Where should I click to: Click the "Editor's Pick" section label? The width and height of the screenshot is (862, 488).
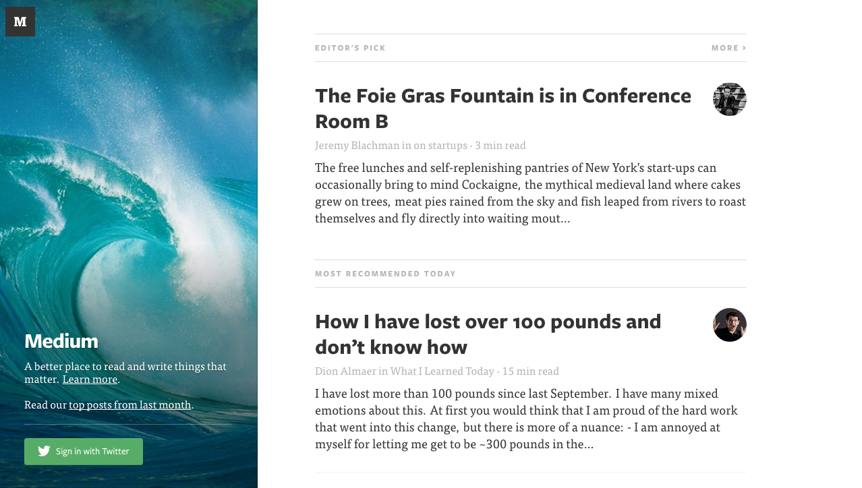[x=350, y=48]
